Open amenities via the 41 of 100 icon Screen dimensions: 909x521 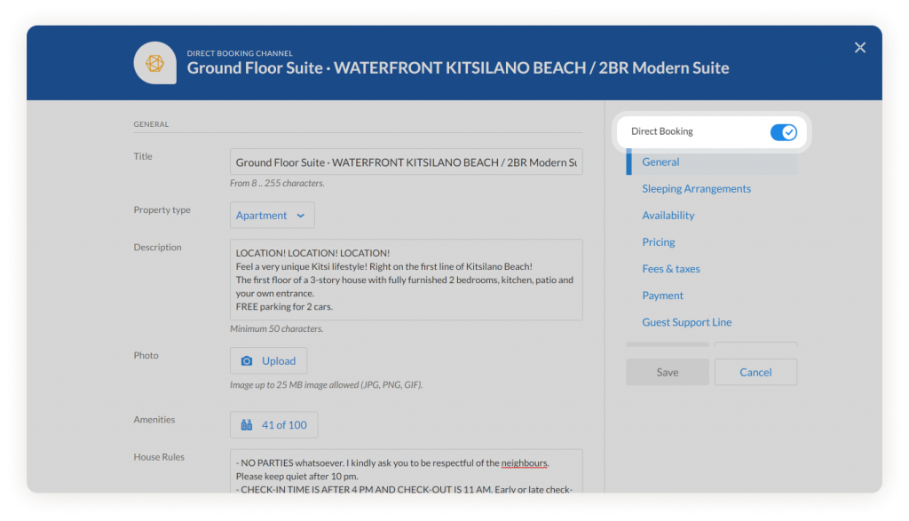248,425
